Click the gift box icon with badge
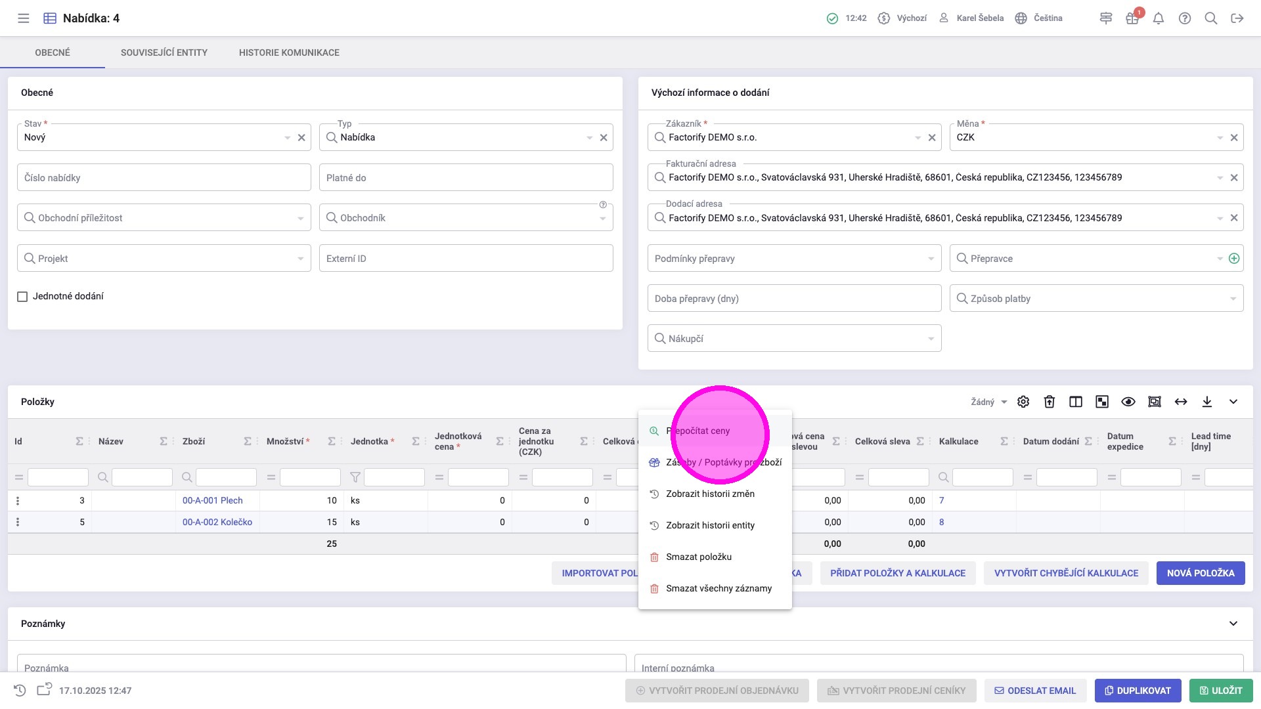 click(1132, 18)
